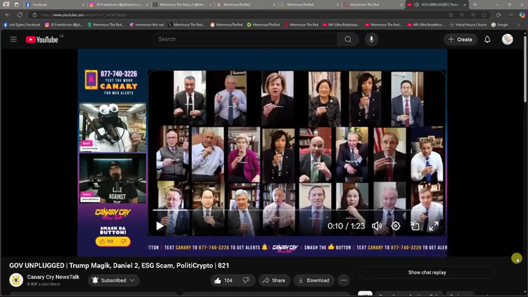528x297 pixels.
Task: Focus the YouTube search field
Action: point(246,39)
